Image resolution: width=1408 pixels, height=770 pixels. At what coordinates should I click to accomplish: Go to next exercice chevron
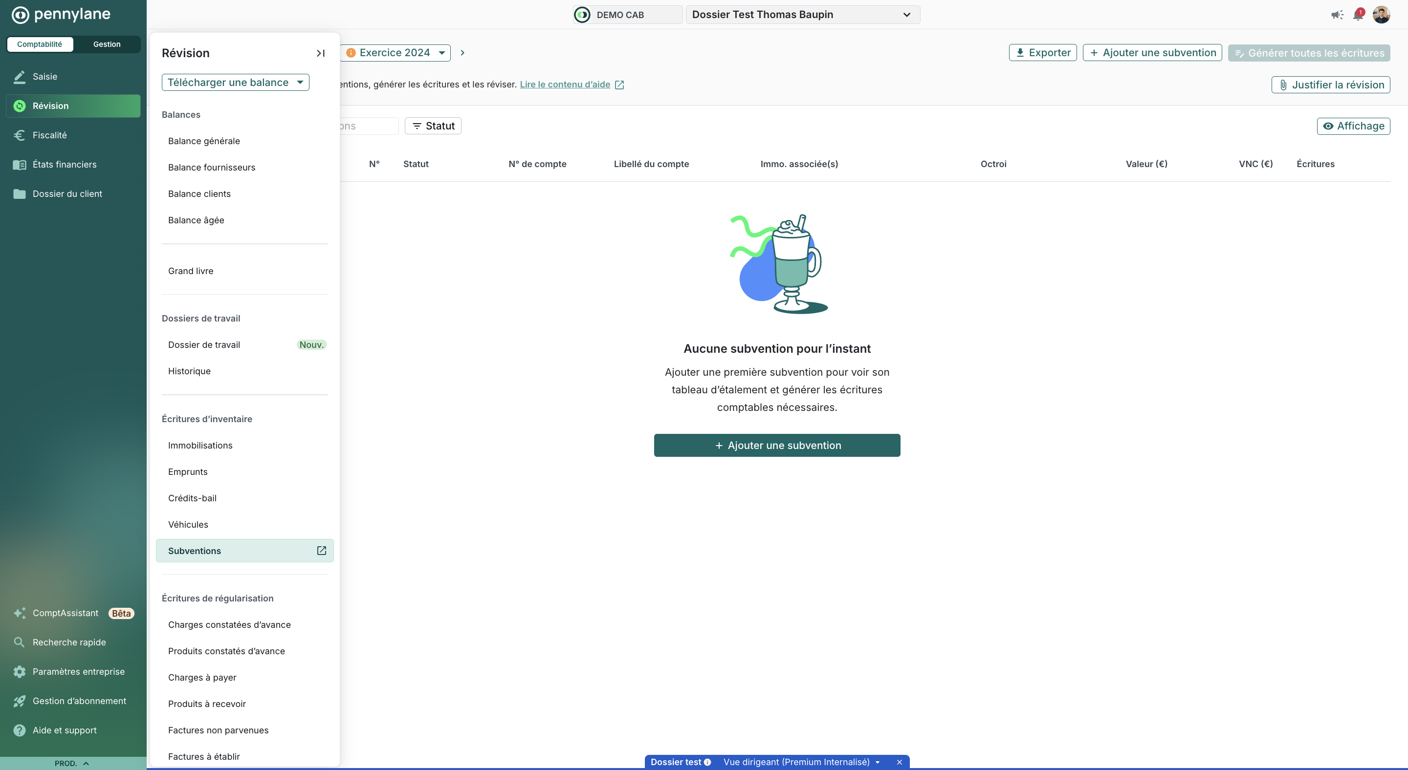[x=462, y=53]
